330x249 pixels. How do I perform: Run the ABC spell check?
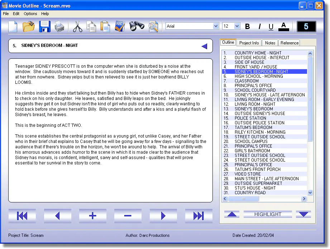point(120,27)
